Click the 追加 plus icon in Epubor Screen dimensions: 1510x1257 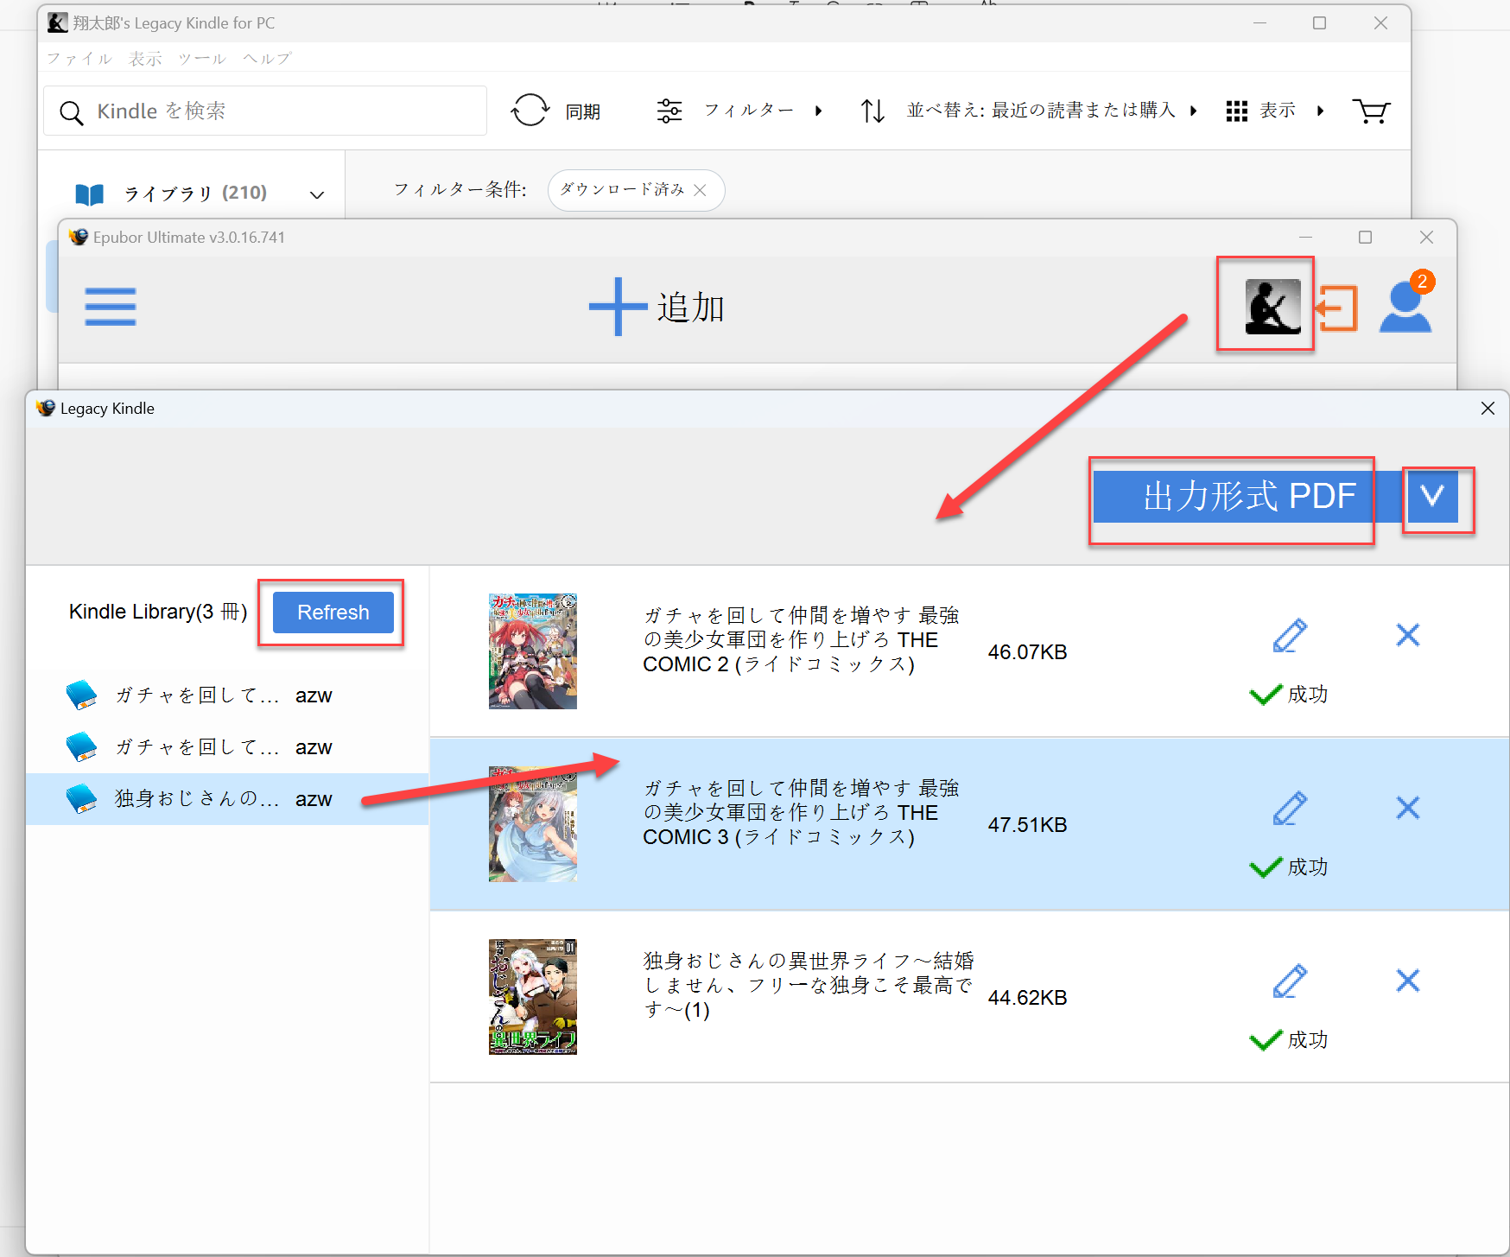click(x=618, y=307)
